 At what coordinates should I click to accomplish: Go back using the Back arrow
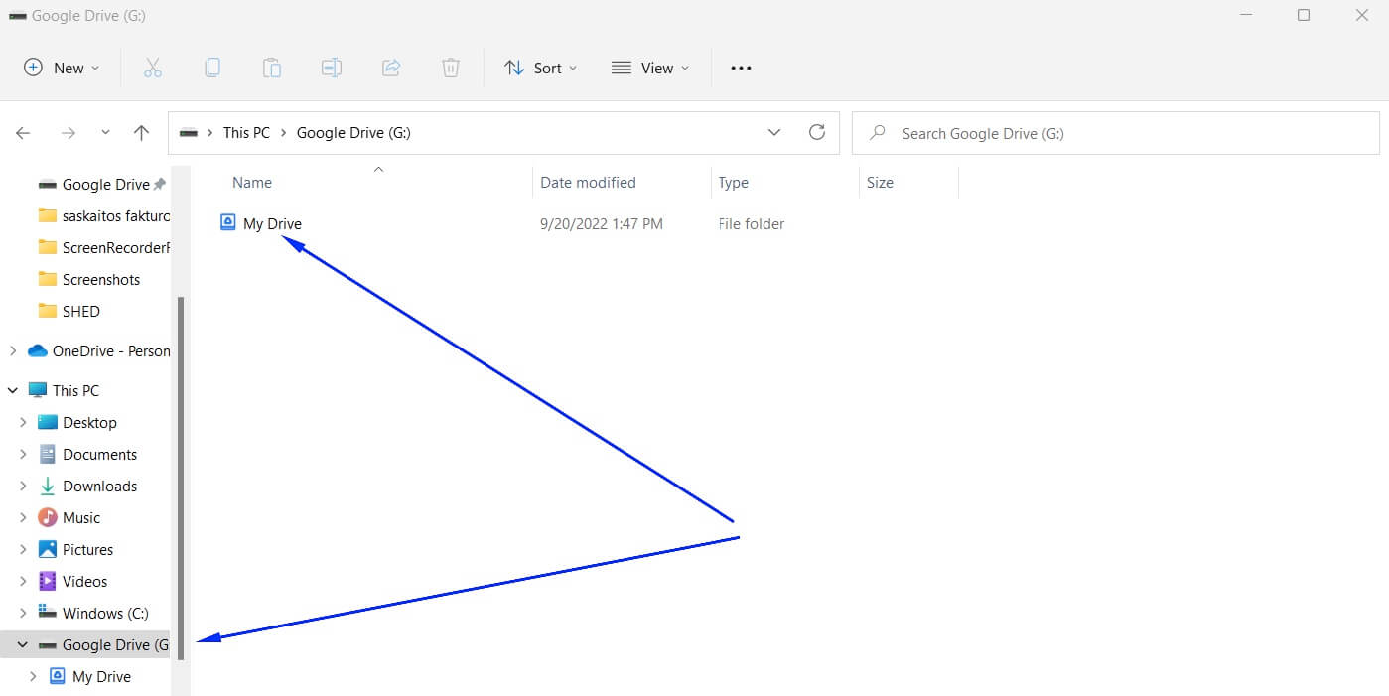23,133
